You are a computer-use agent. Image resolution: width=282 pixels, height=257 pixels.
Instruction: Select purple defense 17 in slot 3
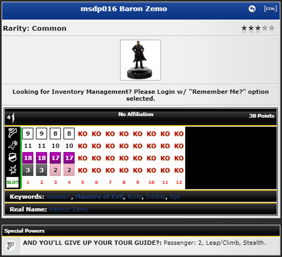coord(55,158)
